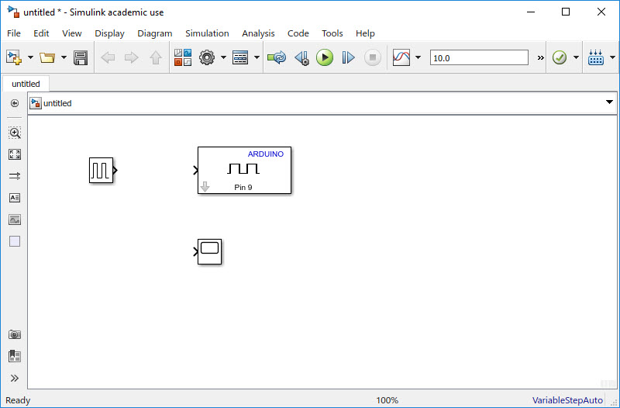Click the 100% zoom level in status bar
The width and height of the screenshot is (620, 408).
(x=387, y=400)
